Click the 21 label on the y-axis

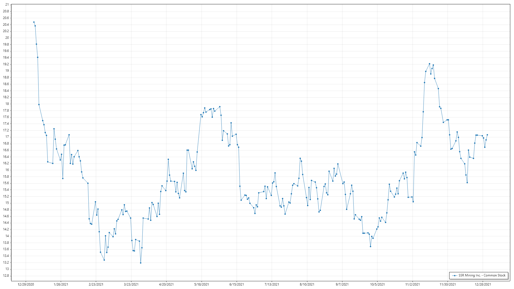coord(7,5)
